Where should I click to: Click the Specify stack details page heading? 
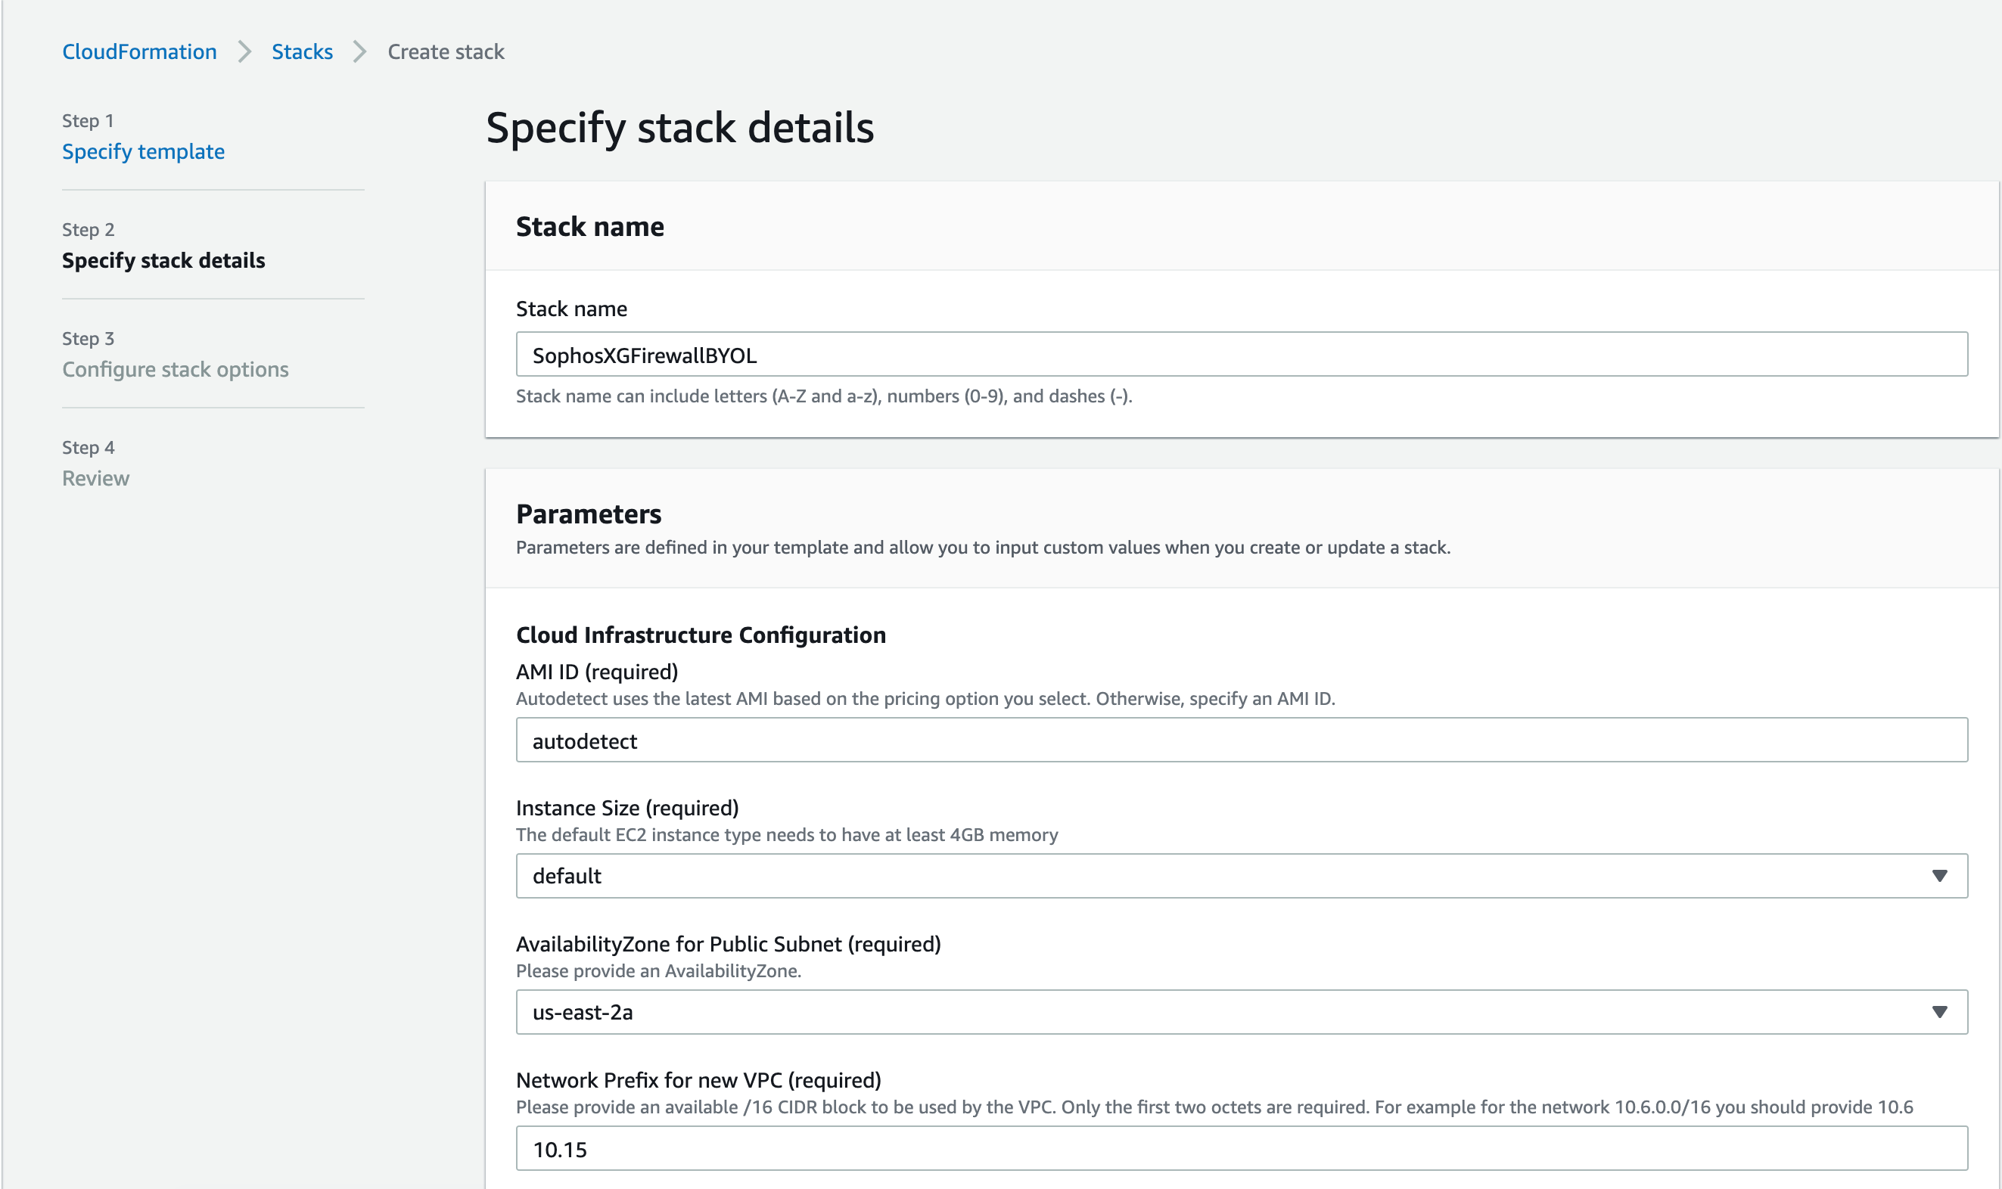[679, 127]
